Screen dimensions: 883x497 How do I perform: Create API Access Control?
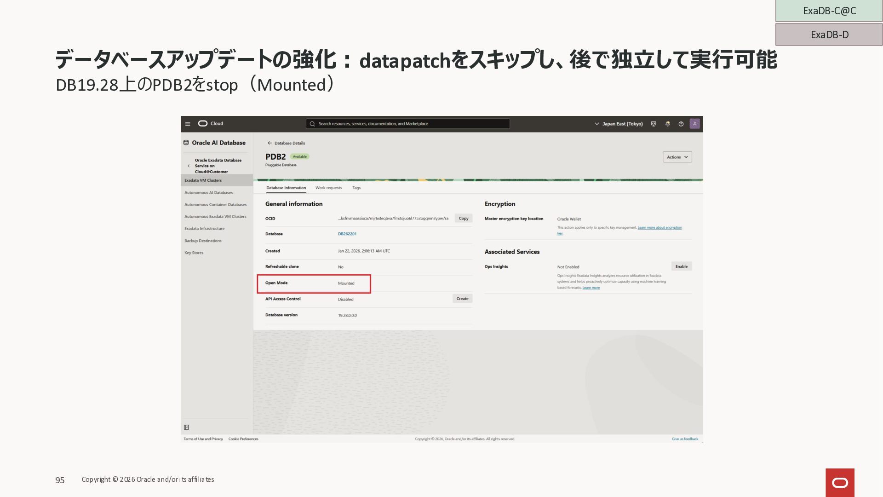coord(462,299)
